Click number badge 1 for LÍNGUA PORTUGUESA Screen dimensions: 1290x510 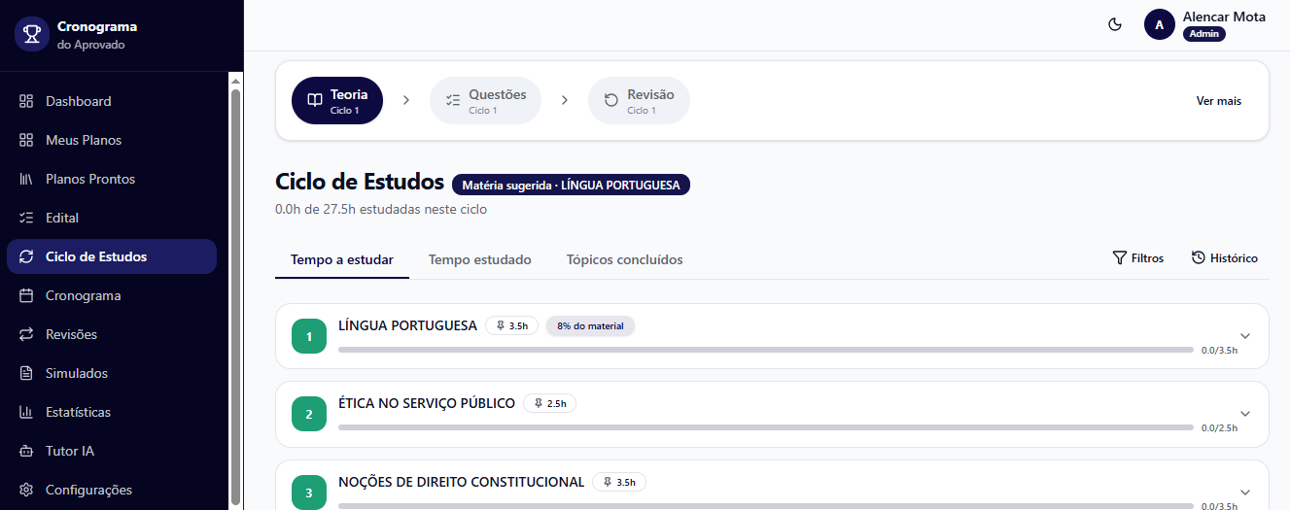(x=309, y=336)
